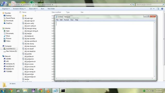This screenshot has height=93, width=165.
Task: Select New Volume (D:) in the sidebar
Action: click(x=11, y=51)
